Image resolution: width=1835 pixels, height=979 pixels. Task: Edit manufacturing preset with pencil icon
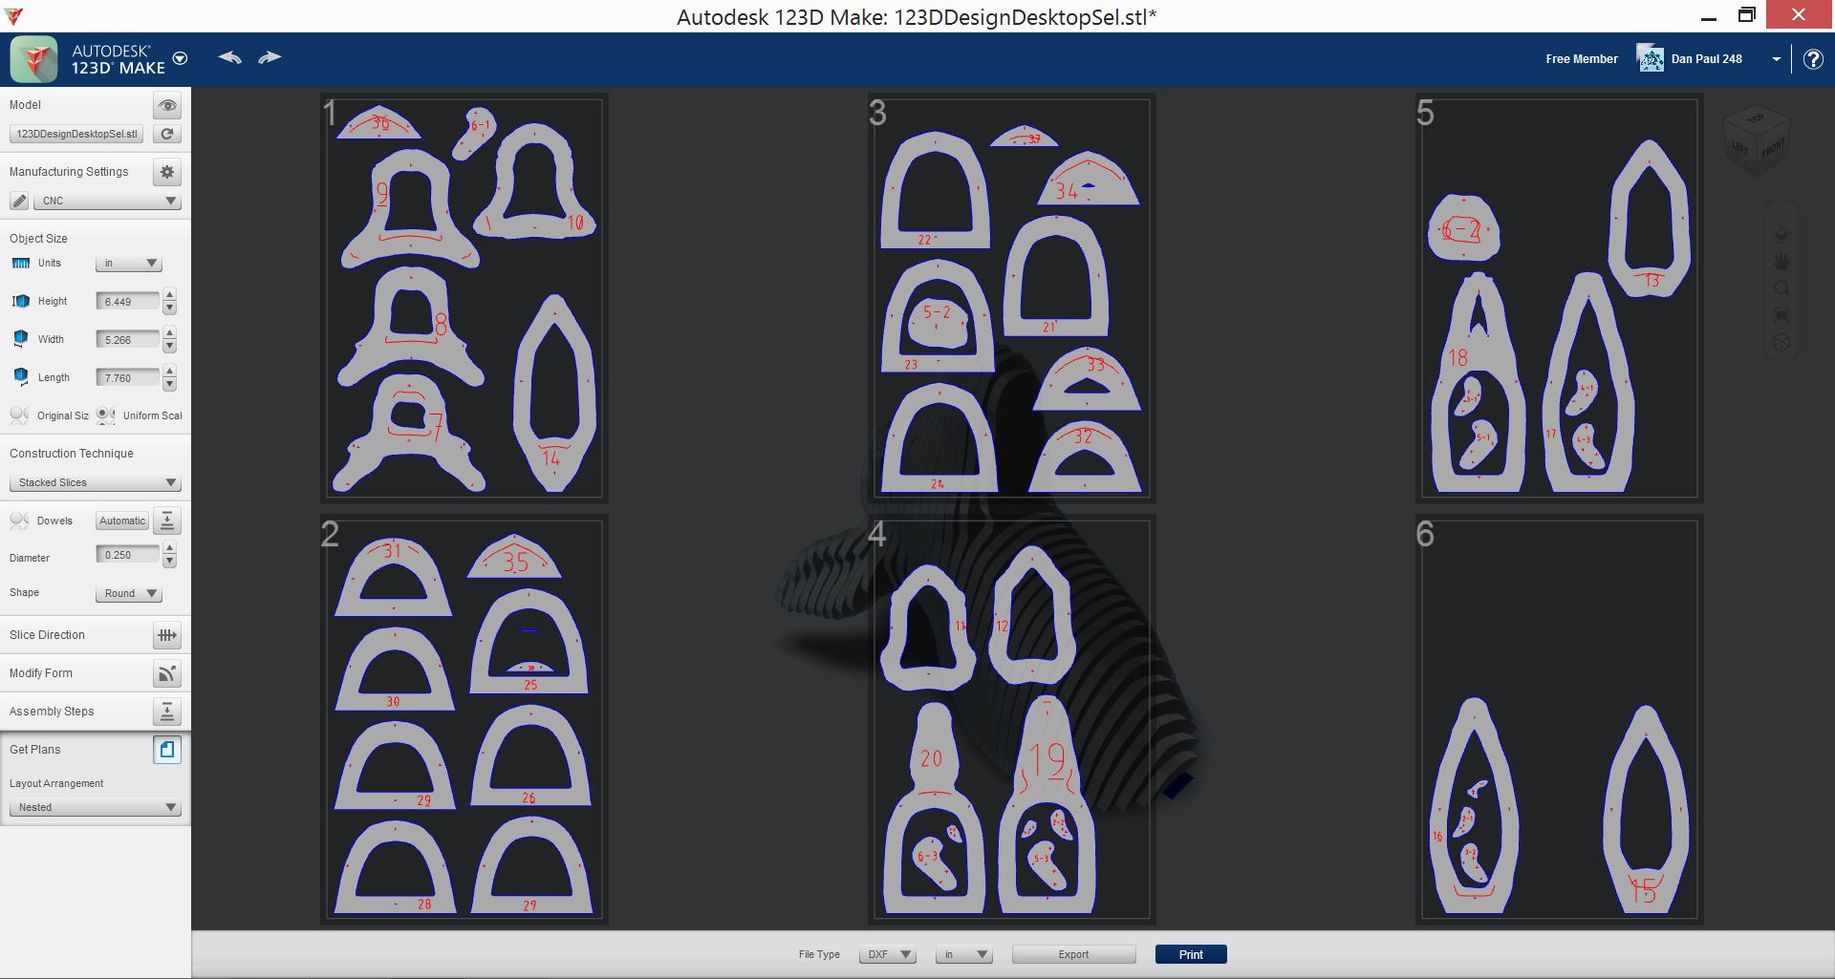(19, 201)
